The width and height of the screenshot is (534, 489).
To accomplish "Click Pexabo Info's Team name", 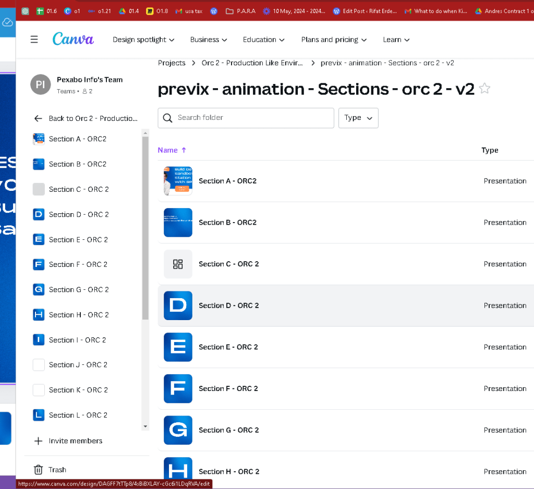I will pos(90,80).
